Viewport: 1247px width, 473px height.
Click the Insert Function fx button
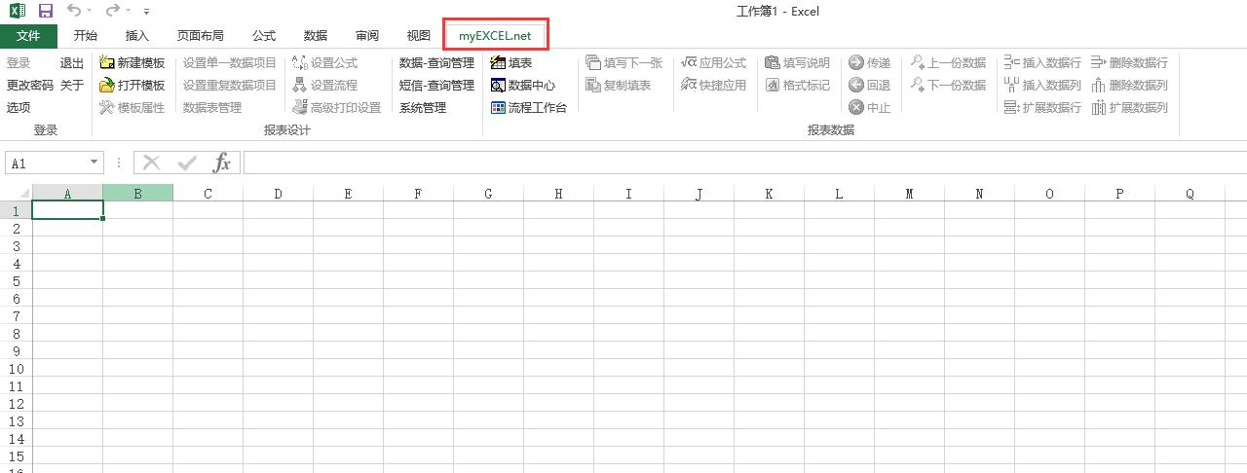click(222, 164)
